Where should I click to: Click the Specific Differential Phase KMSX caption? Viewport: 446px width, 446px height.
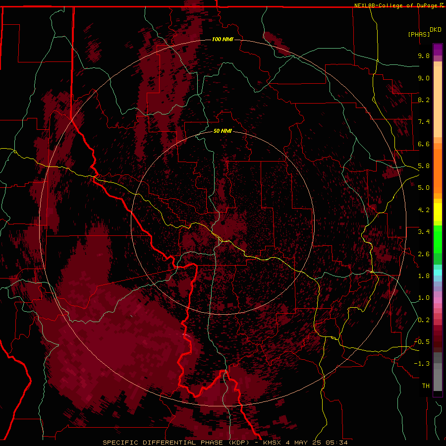225,443
